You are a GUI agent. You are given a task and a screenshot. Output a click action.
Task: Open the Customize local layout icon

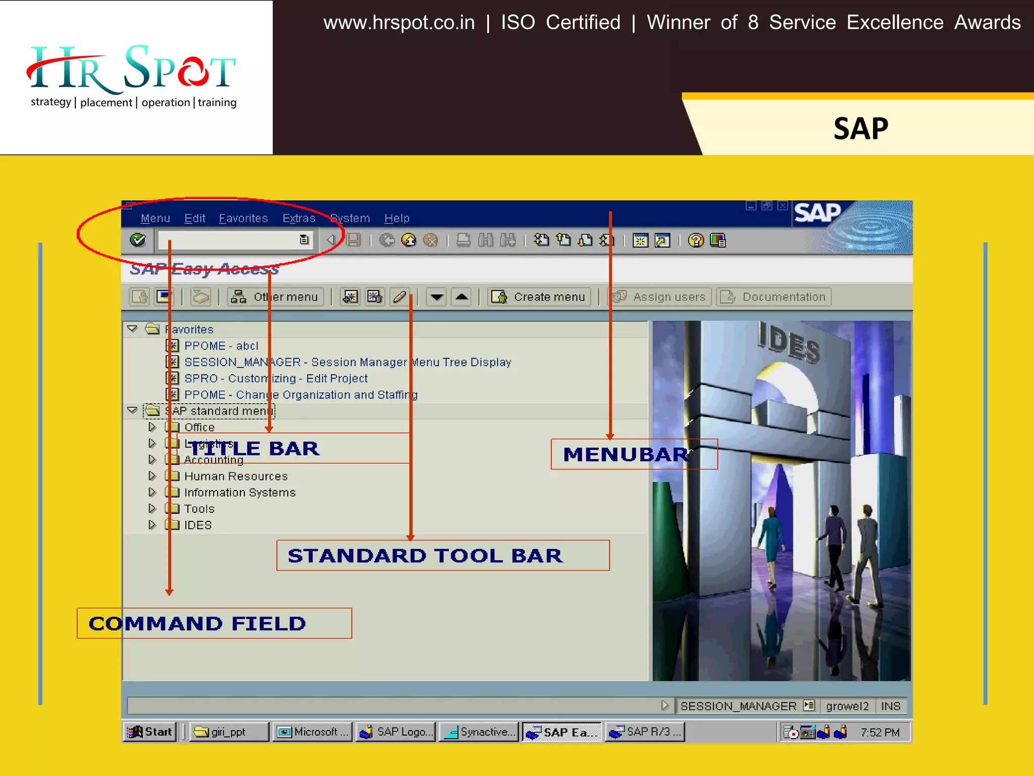coord(717,240)
